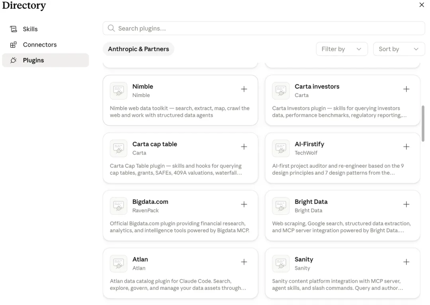Click the Skills sidebar icon
The height and width of the screenshot is (305, 430).
(x=14, y=29)
